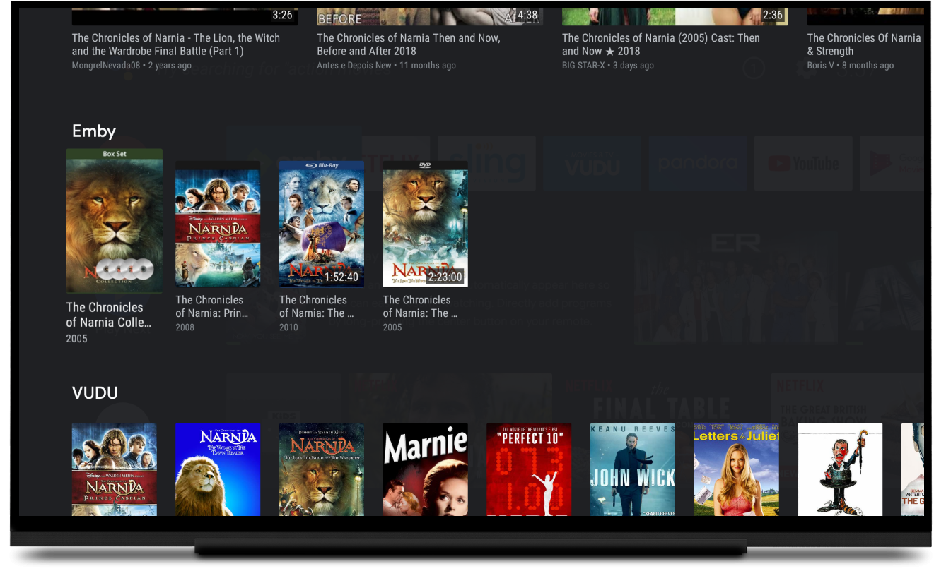
Task: Open the "Perfect 10" movie poster
Action: click(x=529, y=469)
